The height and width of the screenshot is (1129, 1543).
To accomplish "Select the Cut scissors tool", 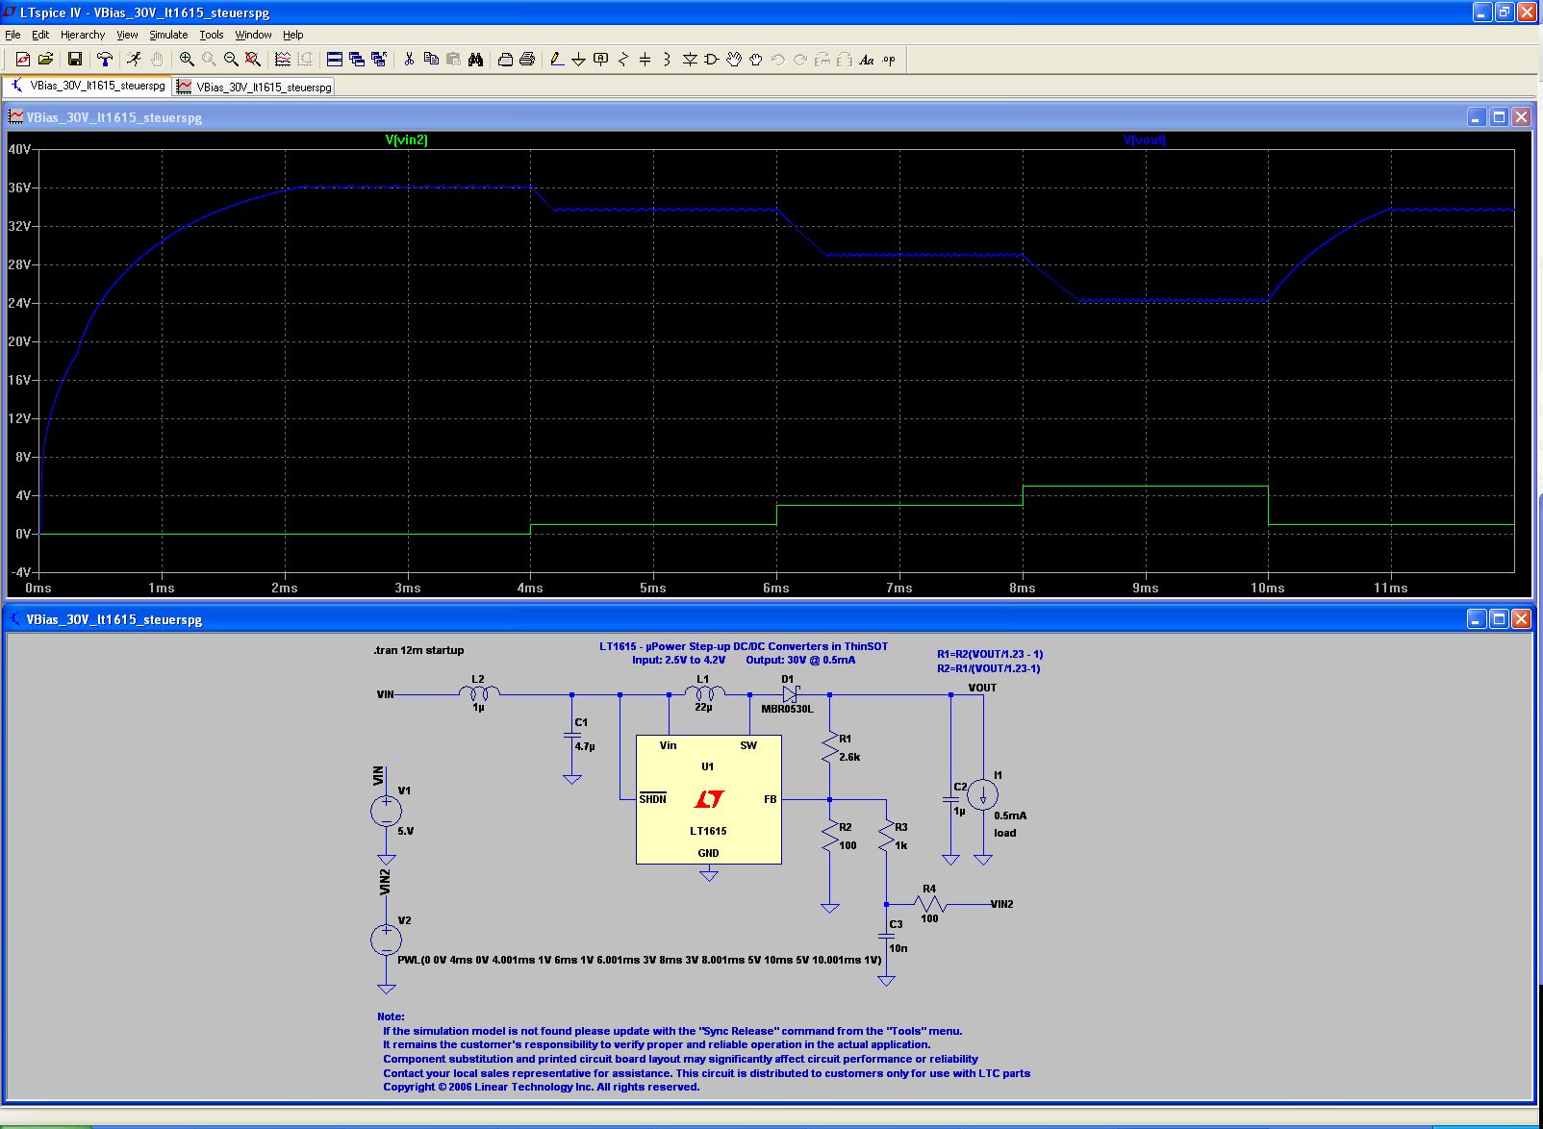I will [409, 60].
